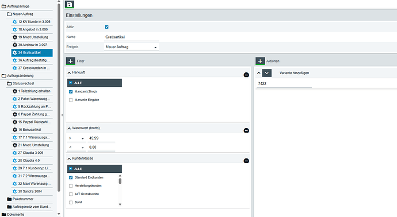Image resolution: width=397 pixels, height=217 pixels.
Task: Click down arrow of sidebar tree scrollbar
Action: tap(59, 214)
